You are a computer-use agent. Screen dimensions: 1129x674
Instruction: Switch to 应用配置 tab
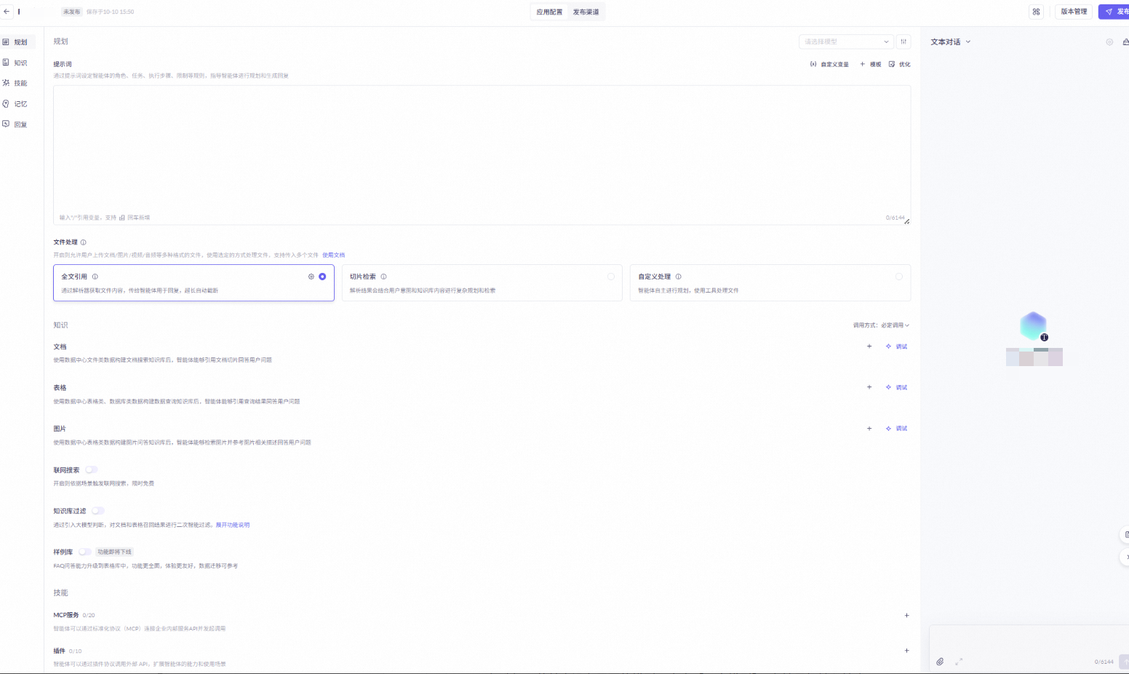click(x=549, y=12)
